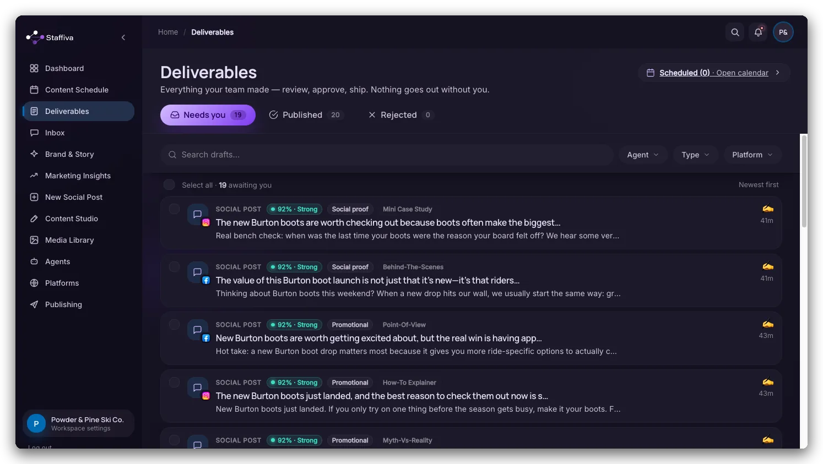The width and height of the screenshot is (823, 464).
Task: Click the Staffiva logo icon
Action: (x=35, y=37)
